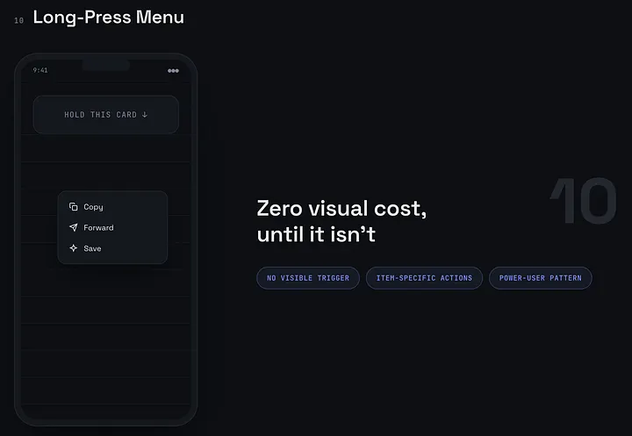Screen dimensions: 632x436
Task: Click the down arrow on Hold This Card
Action: point(145,115)
